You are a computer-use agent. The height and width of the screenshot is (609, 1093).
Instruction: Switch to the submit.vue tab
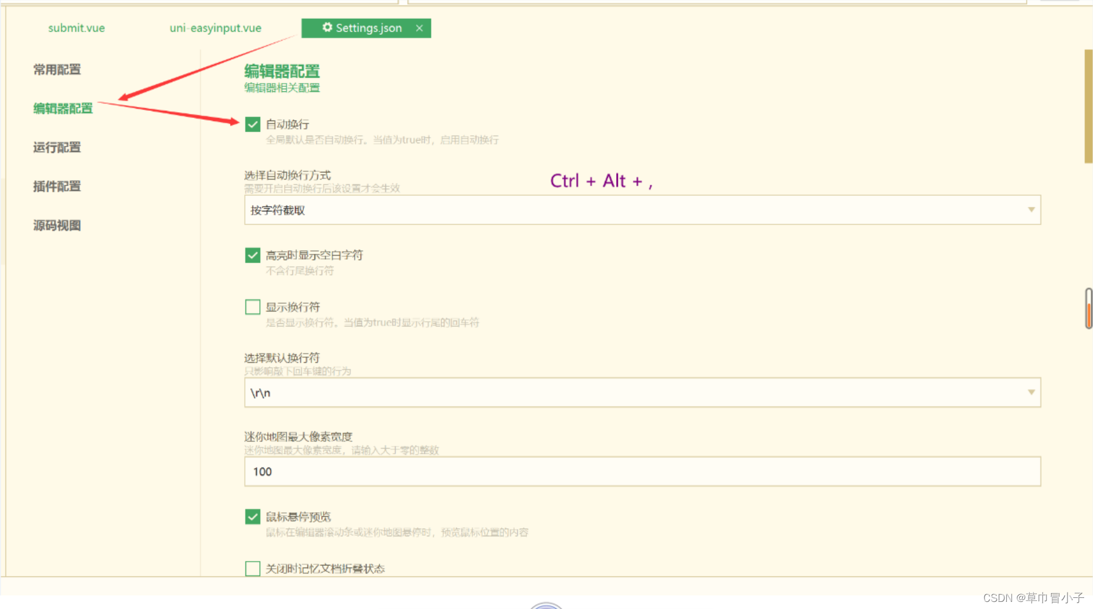76,28
